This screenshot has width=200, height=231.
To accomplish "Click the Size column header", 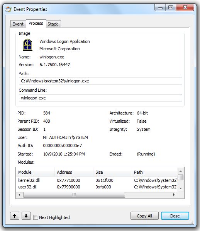I will click(112, 172).
